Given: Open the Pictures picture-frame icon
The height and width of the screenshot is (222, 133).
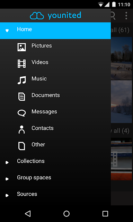Looking at the screenshot, I should (x=21, y=47).
